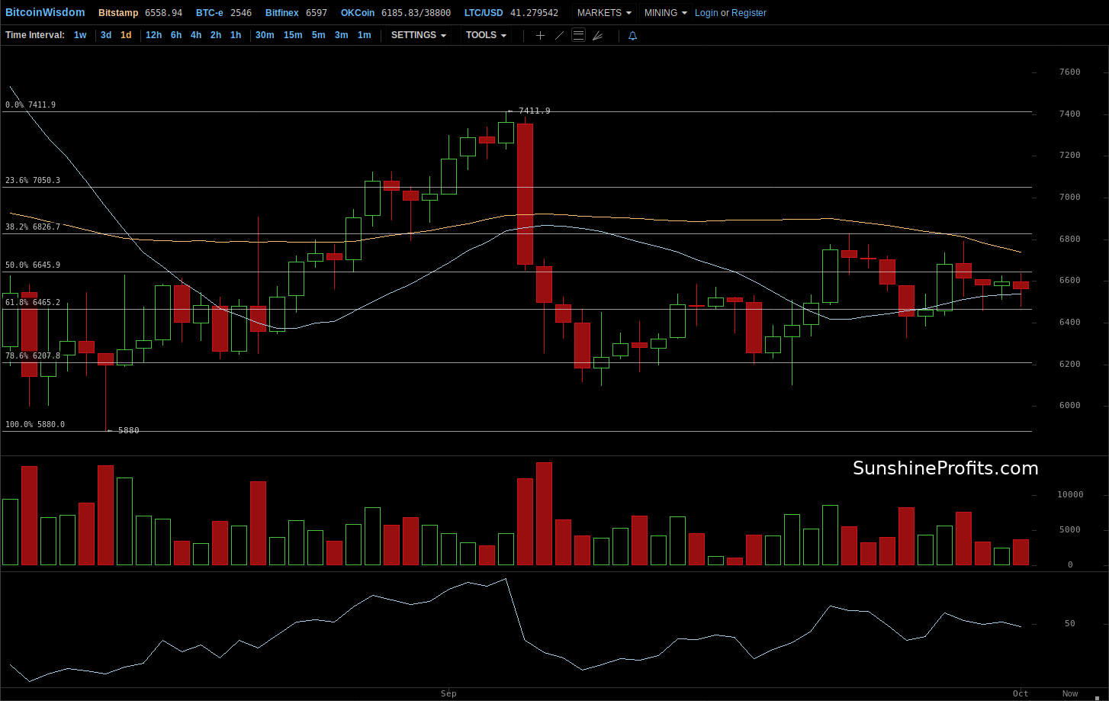Click the 78.6% 6207.8 Fibonacci label
This screenshot has height=701, width=1109.
coord(33,356)
